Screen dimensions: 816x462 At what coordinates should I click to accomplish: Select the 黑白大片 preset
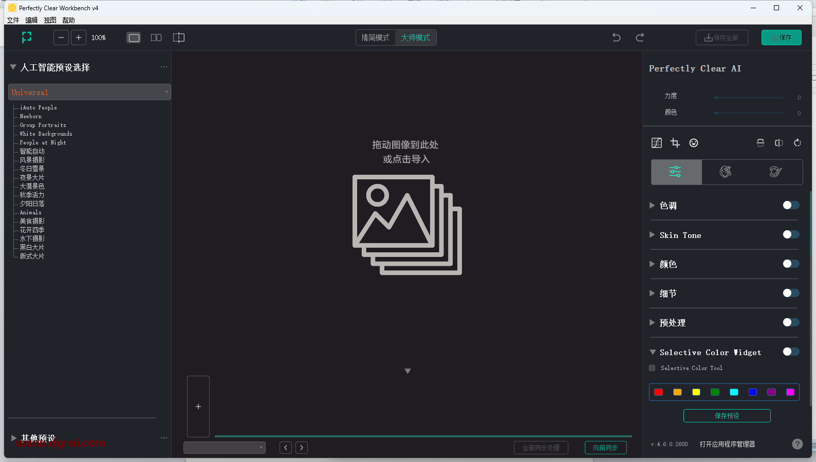click(x=32, y=247)
